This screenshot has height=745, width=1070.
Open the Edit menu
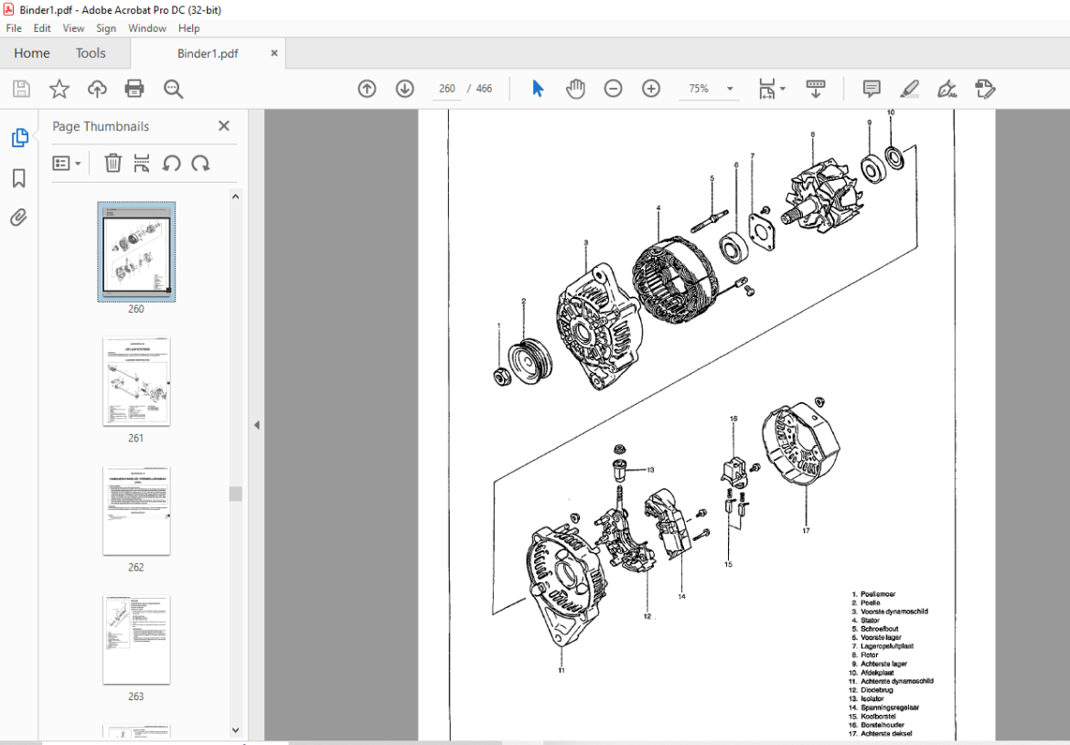(42, 28)
